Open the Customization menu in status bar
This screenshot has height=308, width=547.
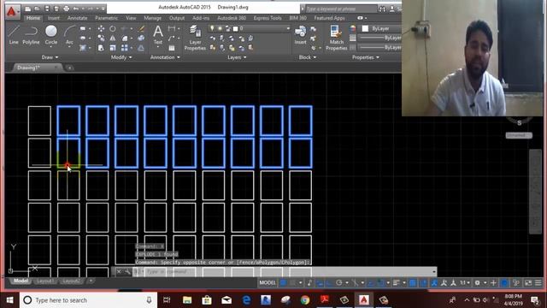tap(538, 283)
